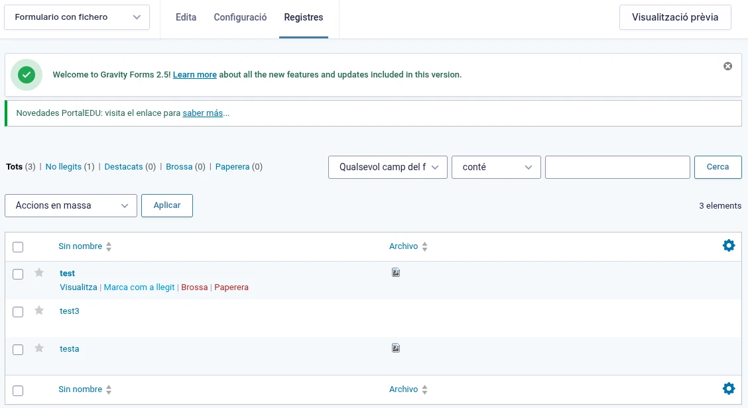The height and width of the screenshot is (408, 748).
Task: Toggle select-all checkbox in table header
Action: pyautogui.click(x=18, y=247)
